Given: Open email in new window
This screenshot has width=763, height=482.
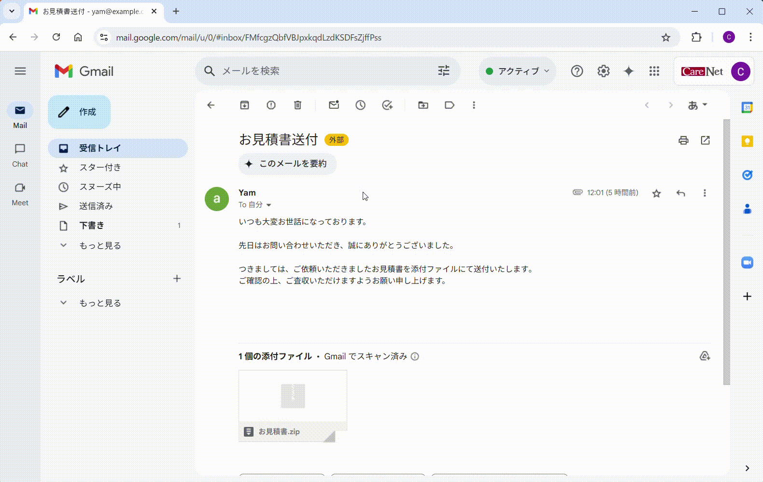Looking at the screenshot, I should pos(706,141).
